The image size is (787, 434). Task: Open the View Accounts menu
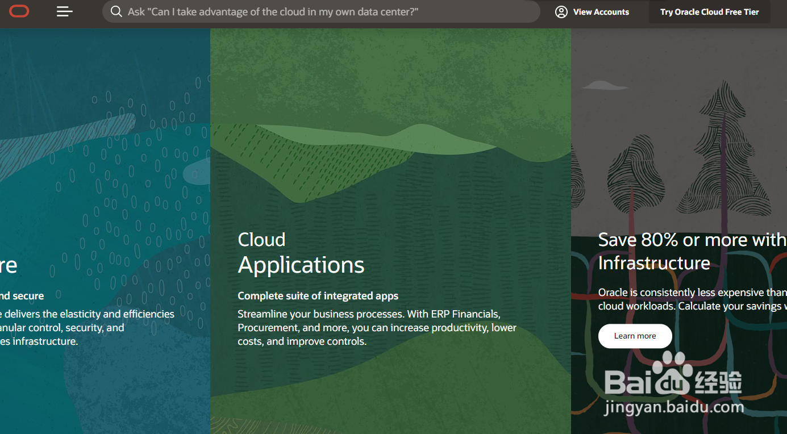pos(592,12)
